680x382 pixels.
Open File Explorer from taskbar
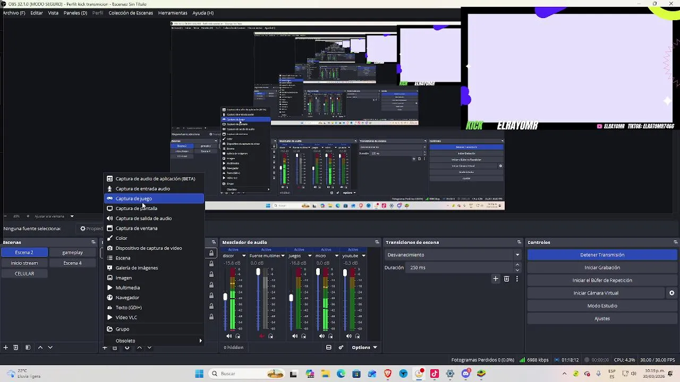tap(325, 374)
